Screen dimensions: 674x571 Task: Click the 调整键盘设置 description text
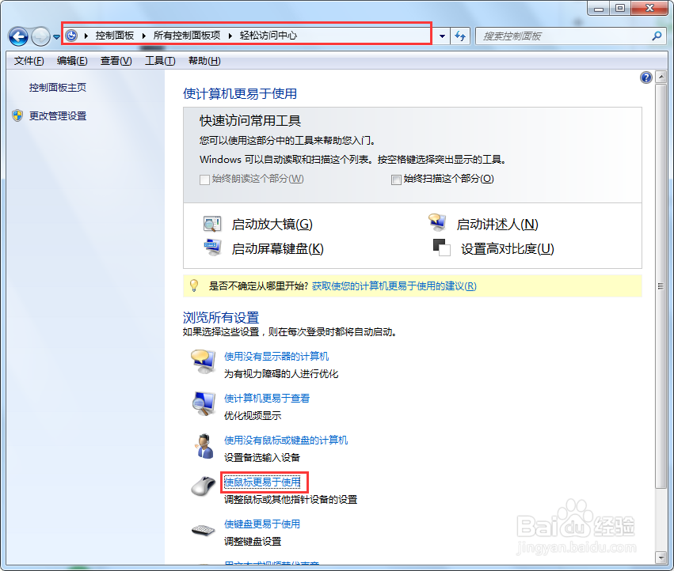253,542
